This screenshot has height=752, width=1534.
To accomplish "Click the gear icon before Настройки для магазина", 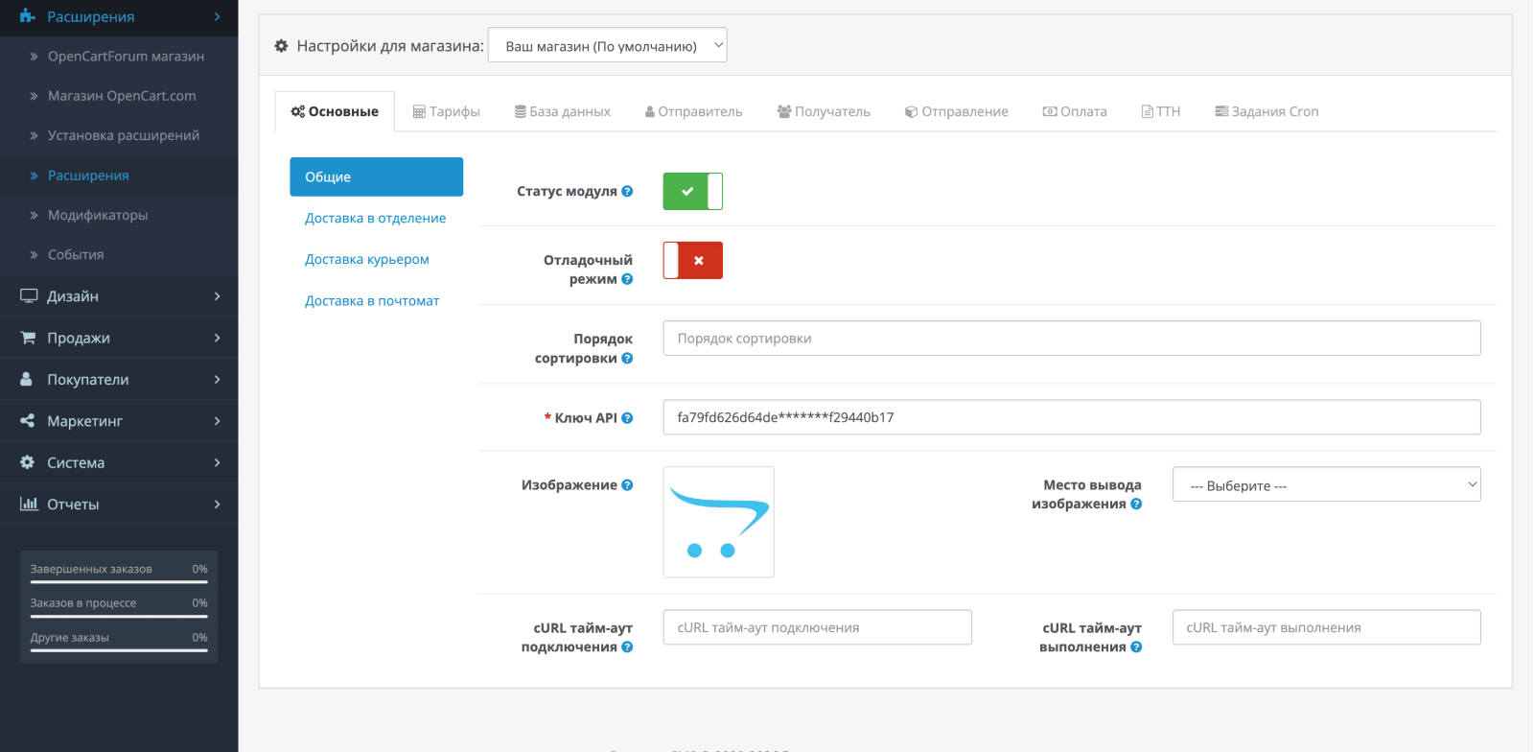I will [281, 45].
